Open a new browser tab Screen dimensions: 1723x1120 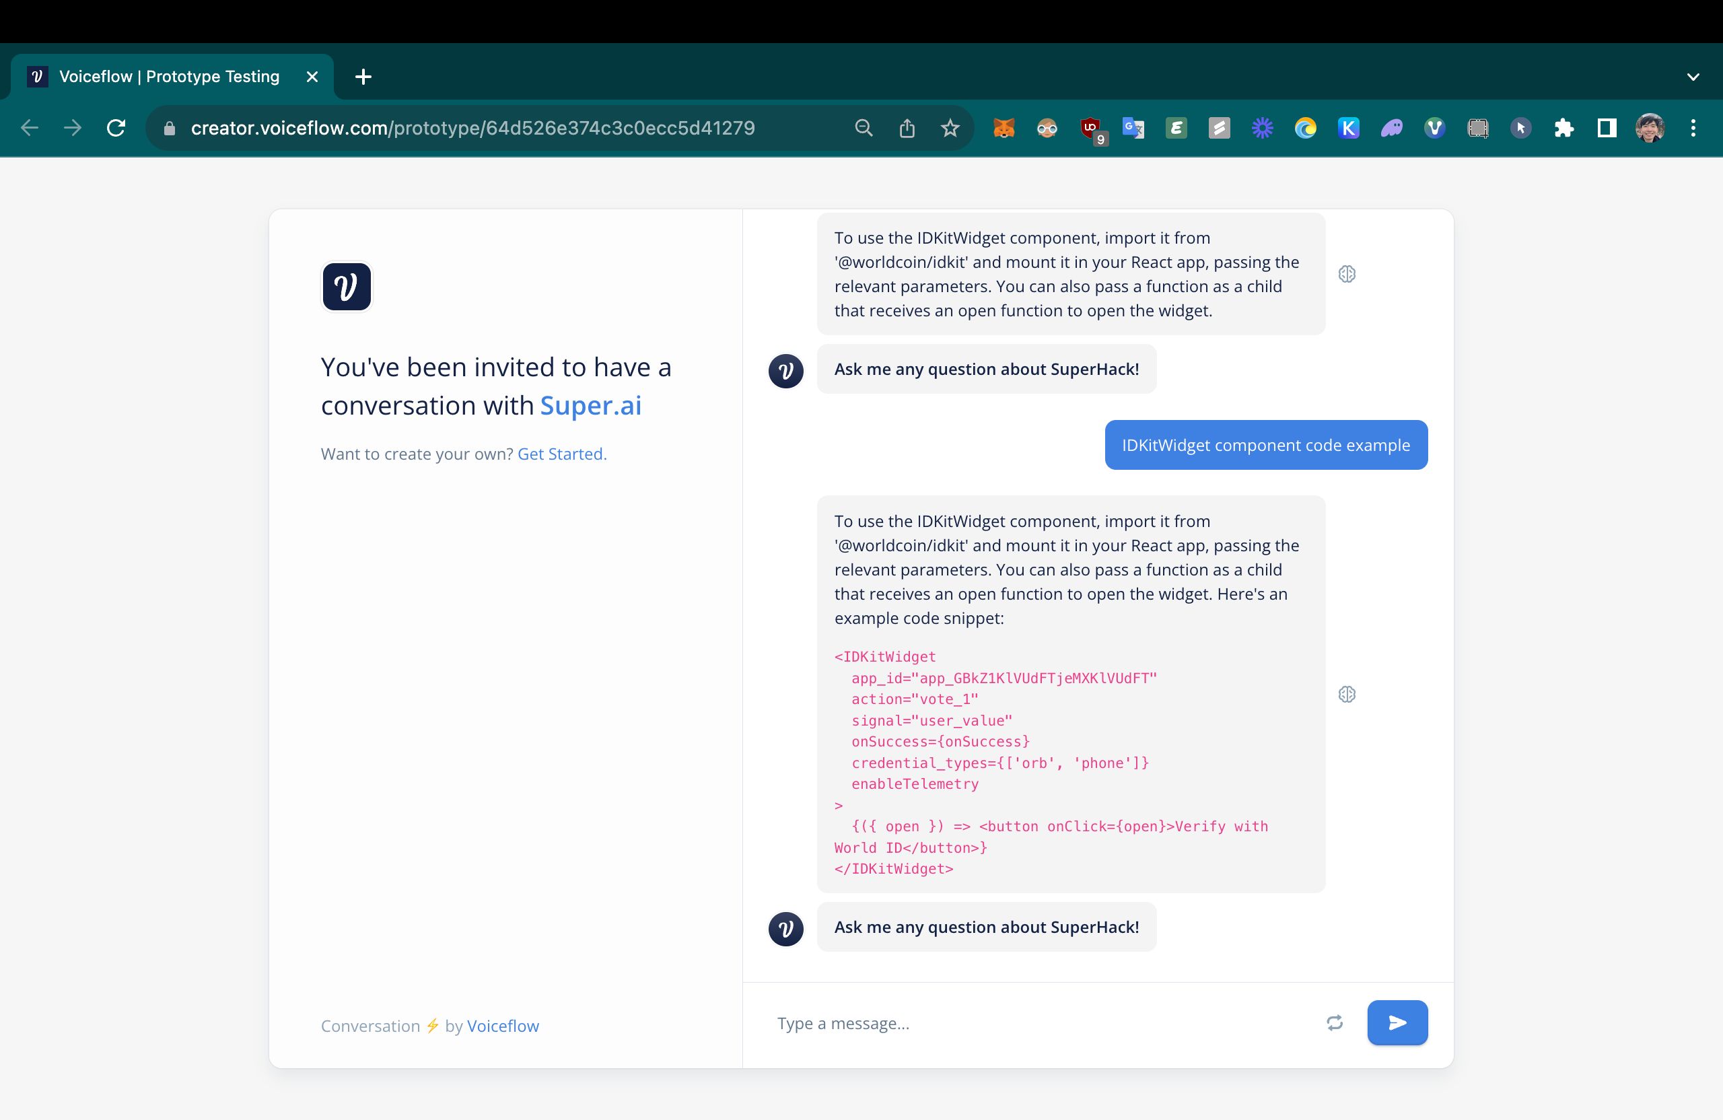click(x=363, y=77)
